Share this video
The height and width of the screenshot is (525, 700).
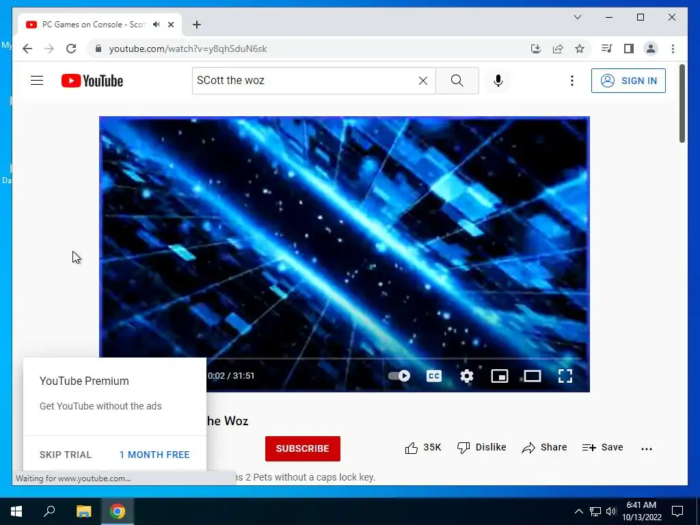(544, 448)
